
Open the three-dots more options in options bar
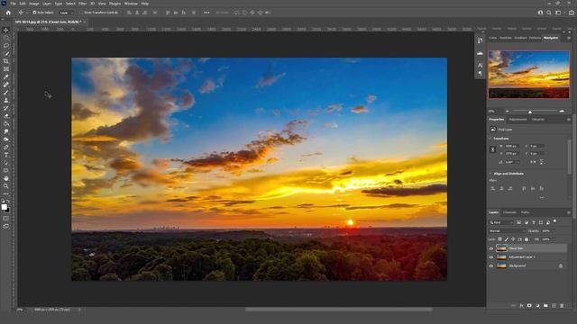[206, 13]
